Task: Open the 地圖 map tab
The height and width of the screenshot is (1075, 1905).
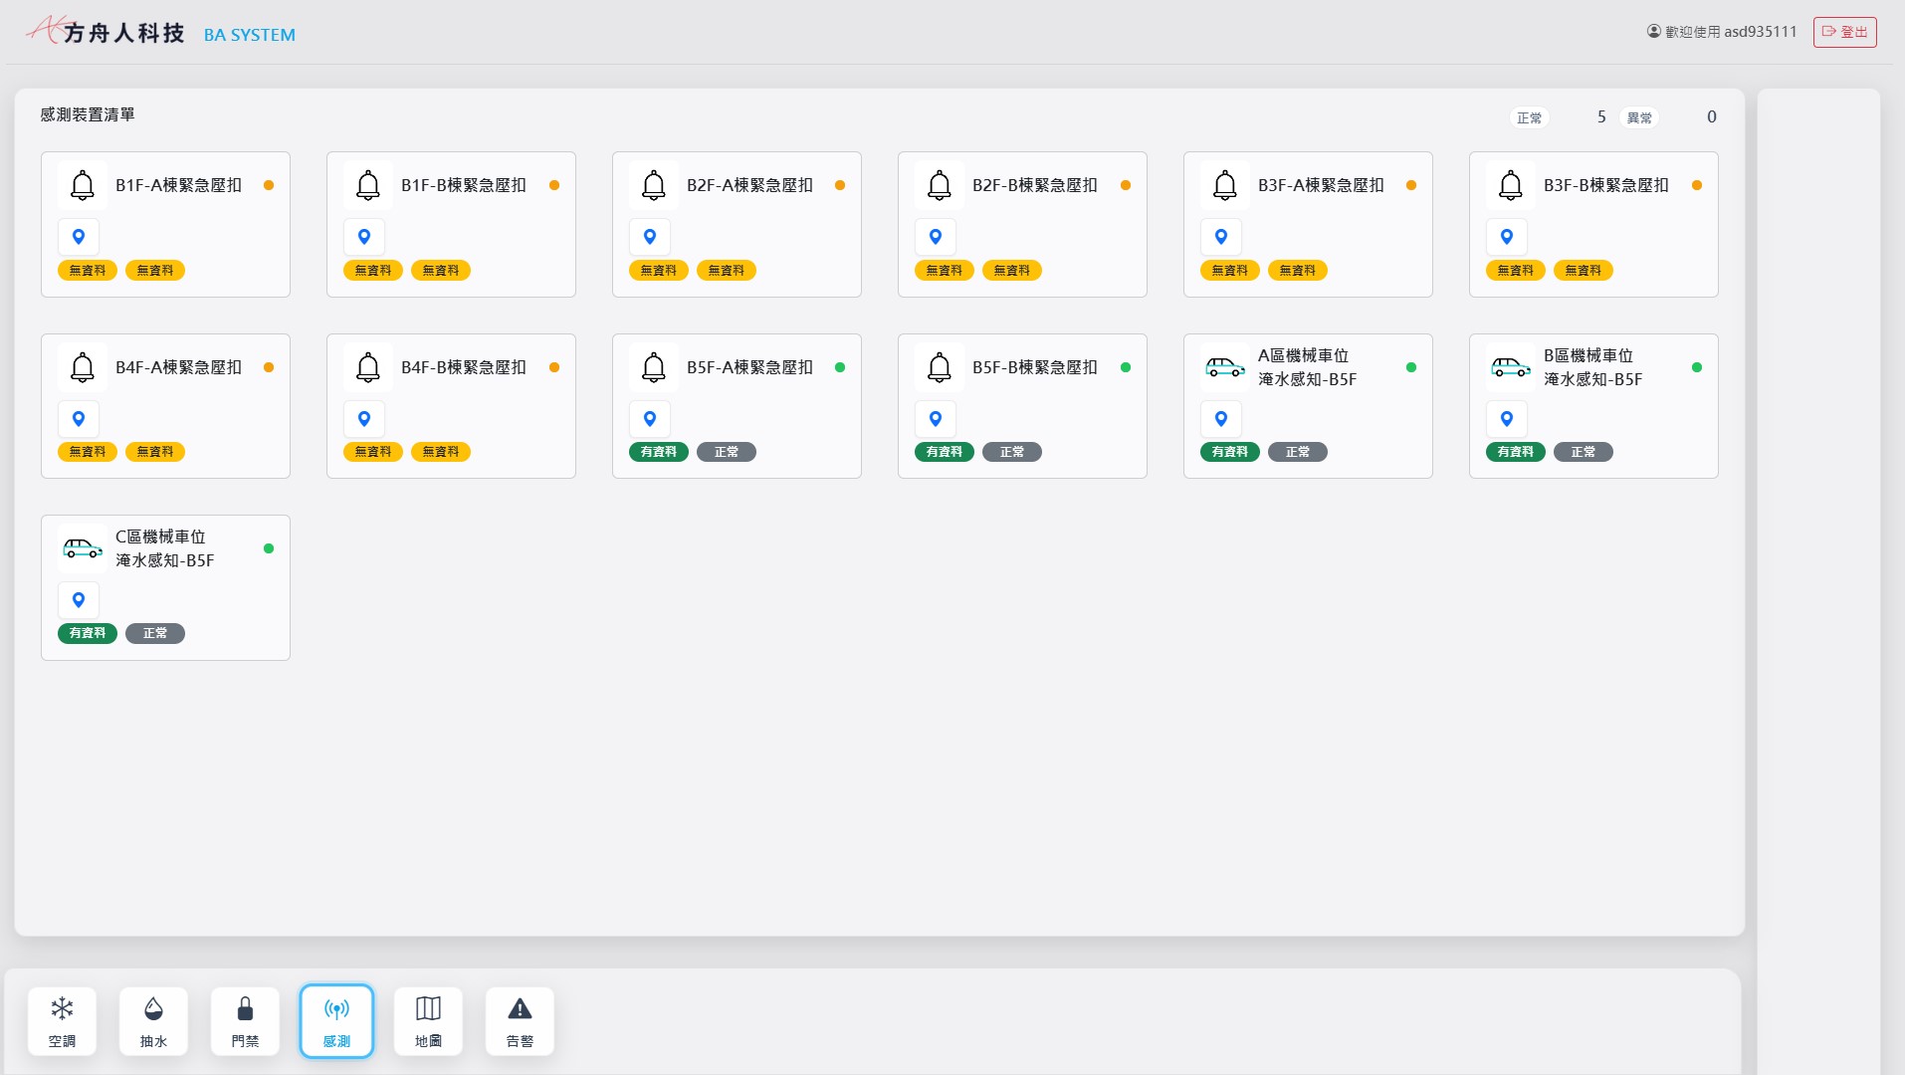Action: (x=428, y=1021)
